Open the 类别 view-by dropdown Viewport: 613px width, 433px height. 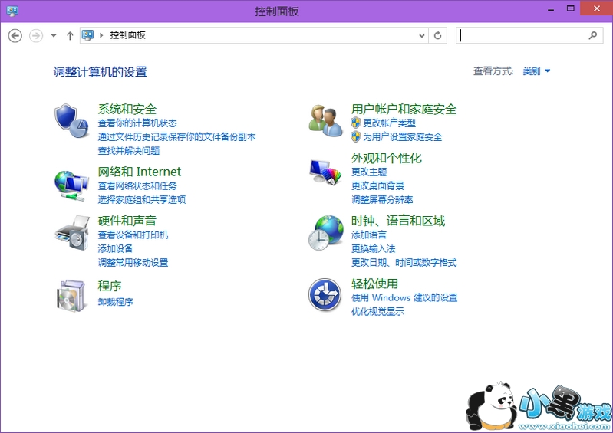coord(536,71)
